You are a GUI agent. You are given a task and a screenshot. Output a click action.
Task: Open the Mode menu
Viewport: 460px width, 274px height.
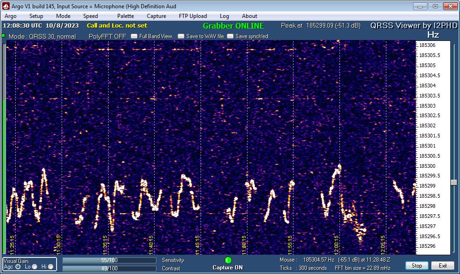click(63, 16)
